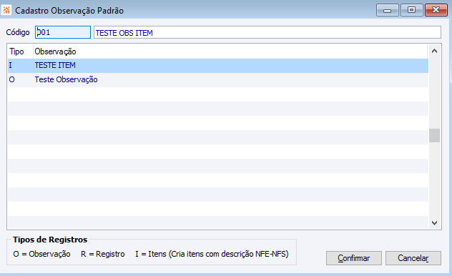Click the scroll up arrow of the list
This screenshot has width=452, height=276.
434,51
